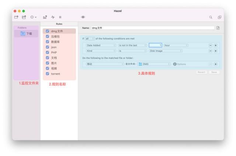Viewport: 236px width, 156px height.
Task: Open the Date Added attribute dropdown
Action: [x=101, y=45]
